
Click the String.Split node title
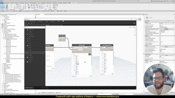pos(82,45)
